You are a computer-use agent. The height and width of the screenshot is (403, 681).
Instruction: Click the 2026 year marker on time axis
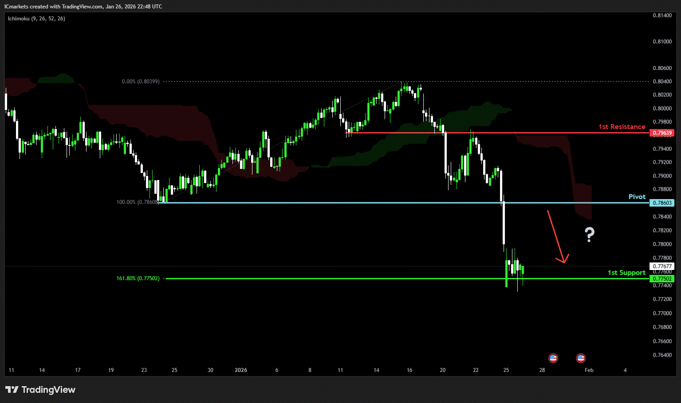241,370
